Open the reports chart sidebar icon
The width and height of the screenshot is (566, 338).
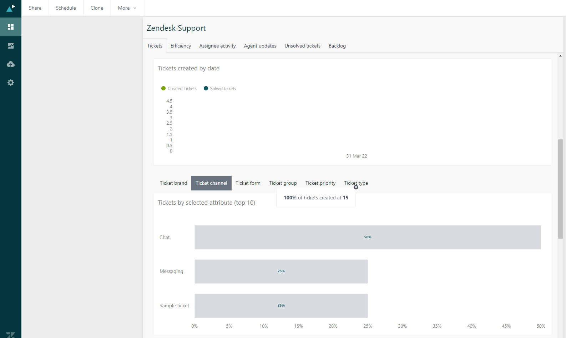coord(11,46)
